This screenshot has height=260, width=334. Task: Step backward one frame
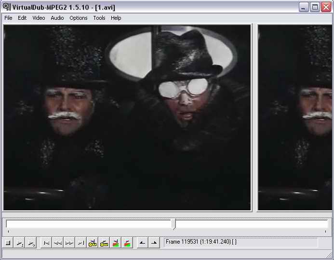click(x=57, y=243)
